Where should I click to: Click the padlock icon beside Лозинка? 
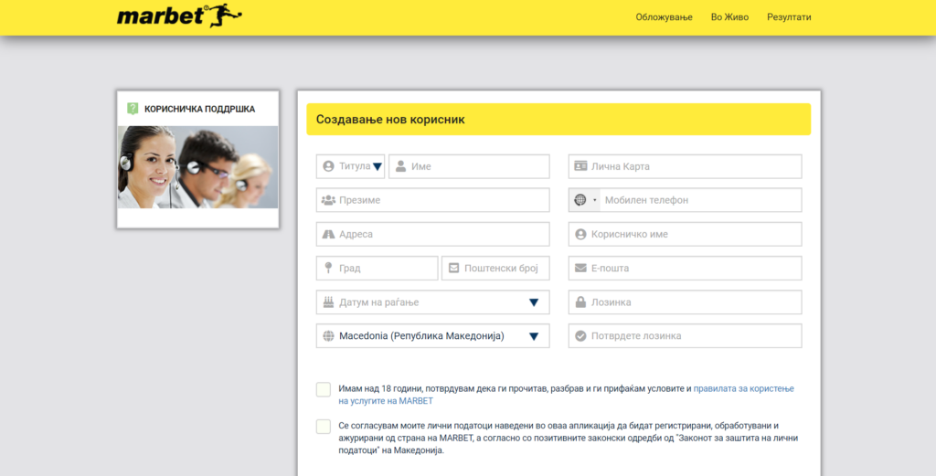click(x=580, y=301)
